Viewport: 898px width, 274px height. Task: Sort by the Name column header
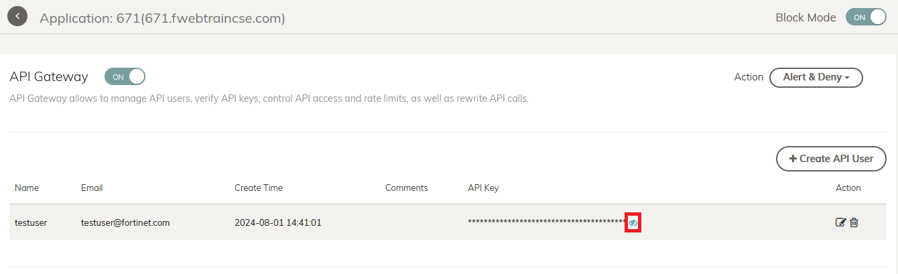25,188
